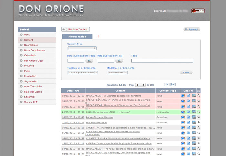Open Siti amici section in sidebar
226x156 pixels.
[37, 97]
